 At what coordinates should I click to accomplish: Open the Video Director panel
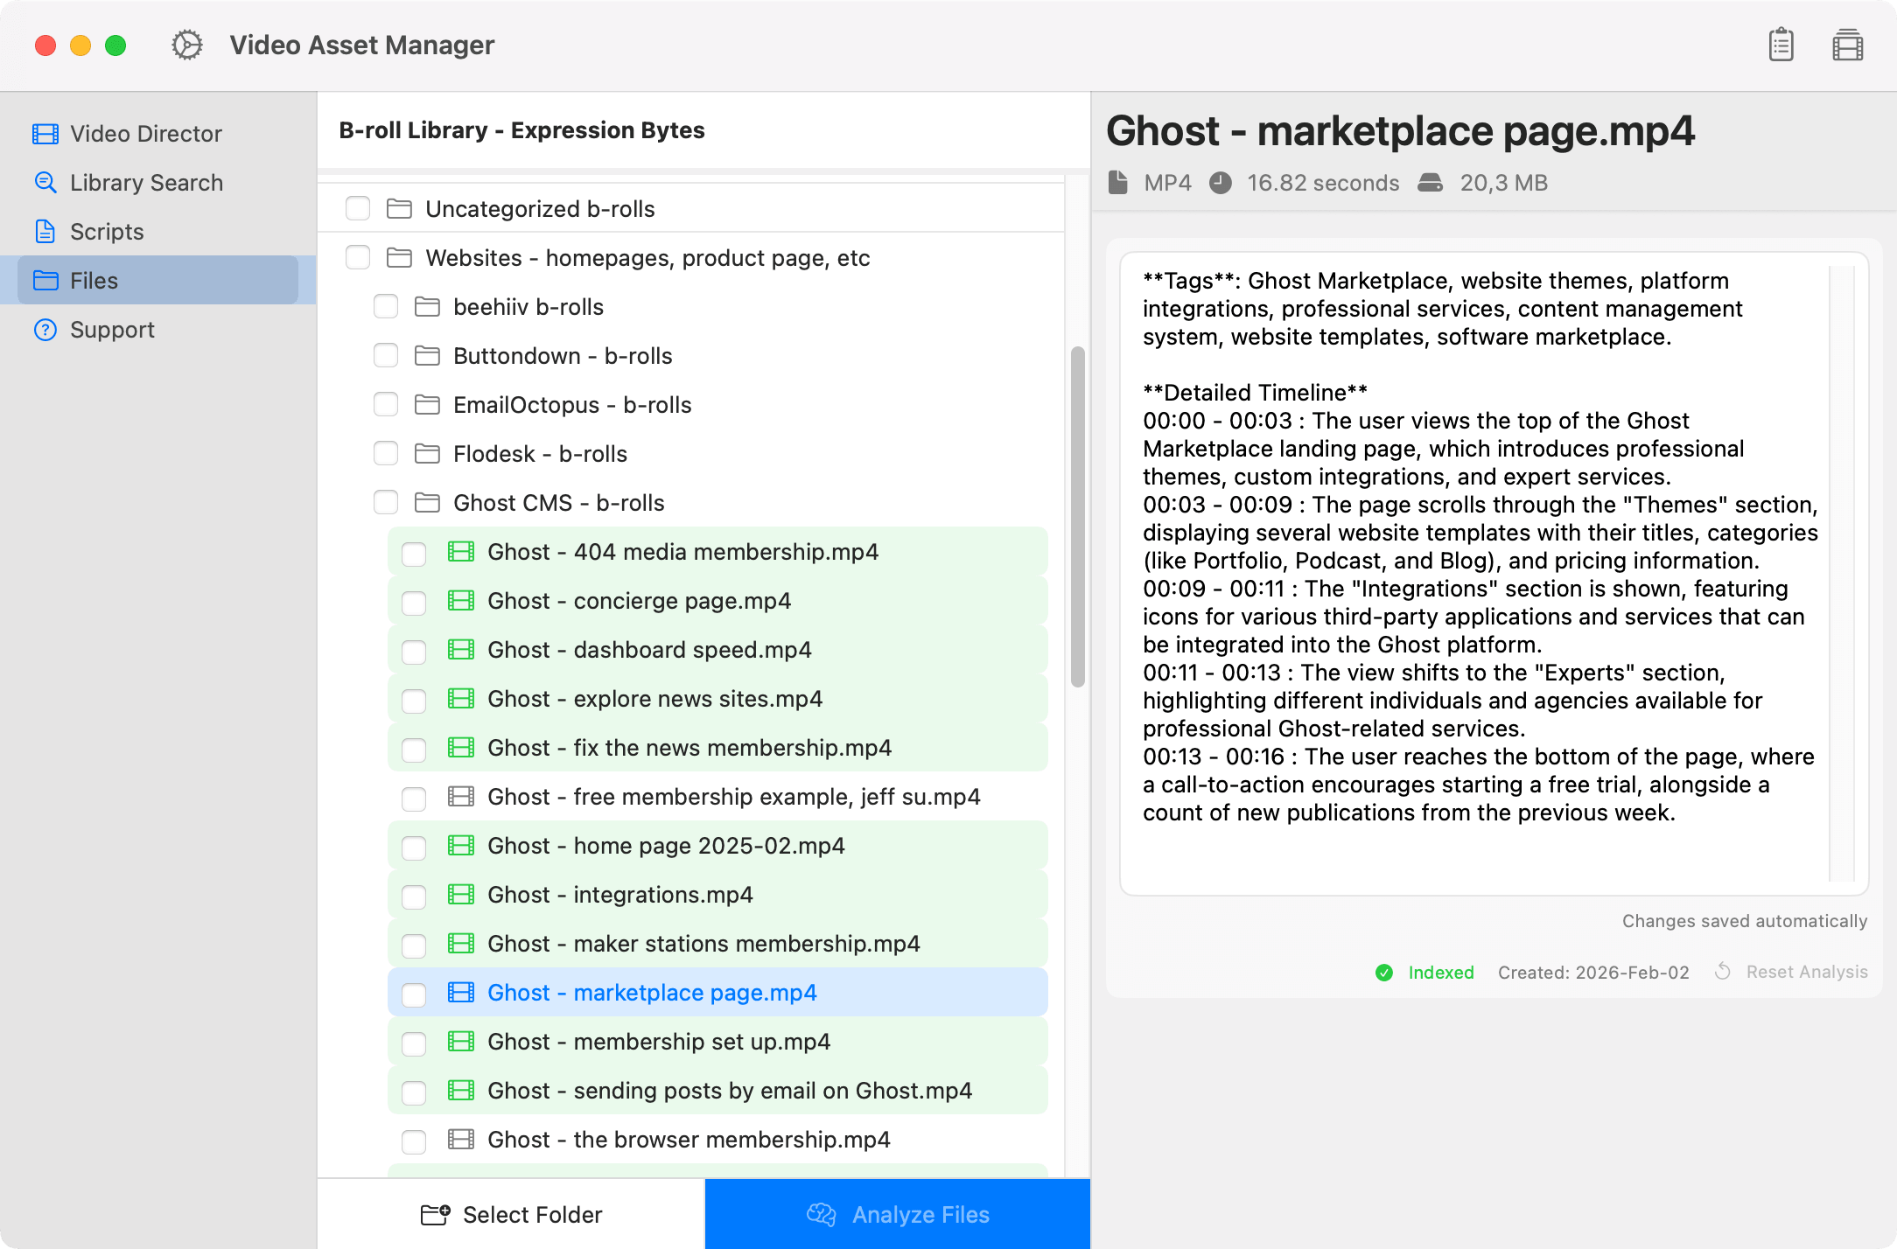144,133
